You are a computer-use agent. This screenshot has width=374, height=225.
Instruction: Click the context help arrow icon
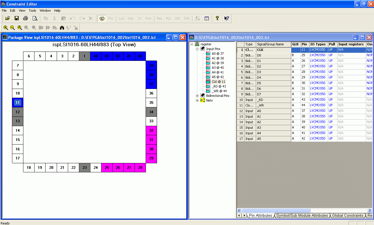[x=226, y=18]
